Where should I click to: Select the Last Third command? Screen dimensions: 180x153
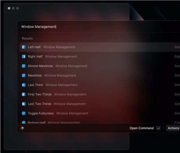[100, 85]
